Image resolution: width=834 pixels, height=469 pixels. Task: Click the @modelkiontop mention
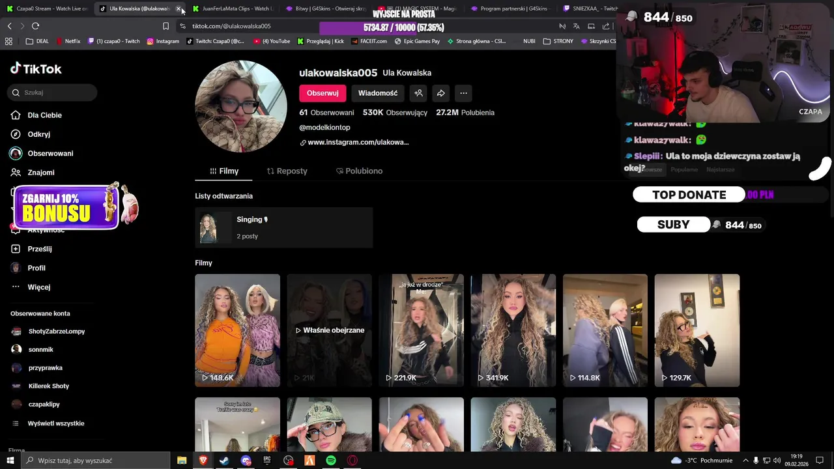click(324, 127)
